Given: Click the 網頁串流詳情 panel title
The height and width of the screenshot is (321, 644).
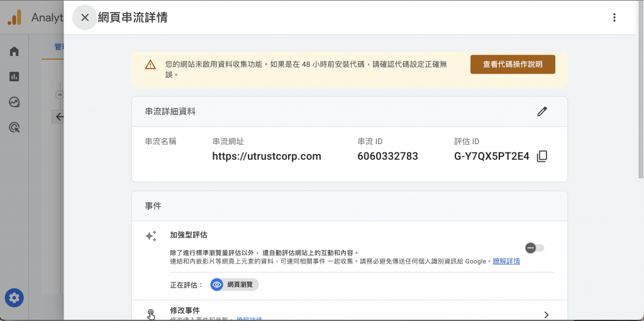Looking at the screenshot, I should 133,18.
